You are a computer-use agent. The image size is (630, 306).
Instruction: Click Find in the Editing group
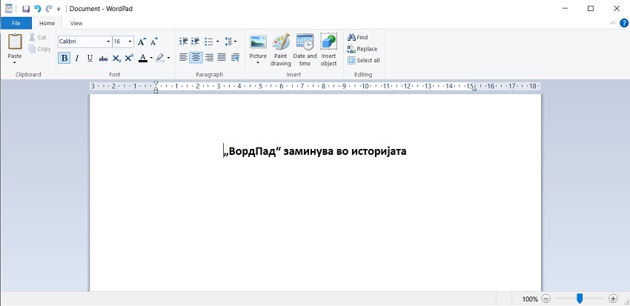point(357,37)
